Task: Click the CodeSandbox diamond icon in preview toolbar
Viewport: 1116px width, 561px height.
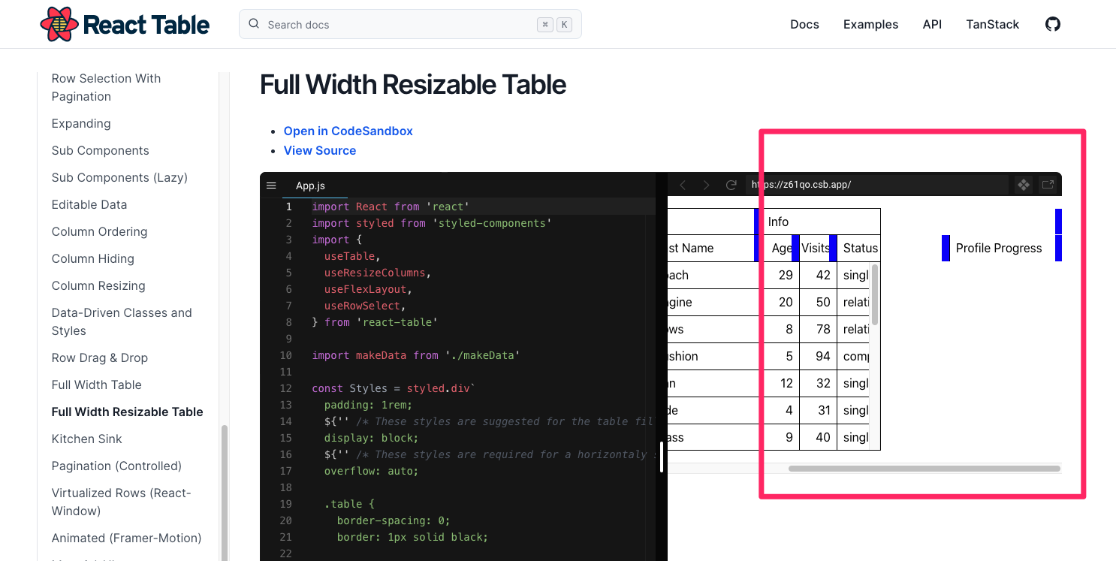Action: [1024, 184]
